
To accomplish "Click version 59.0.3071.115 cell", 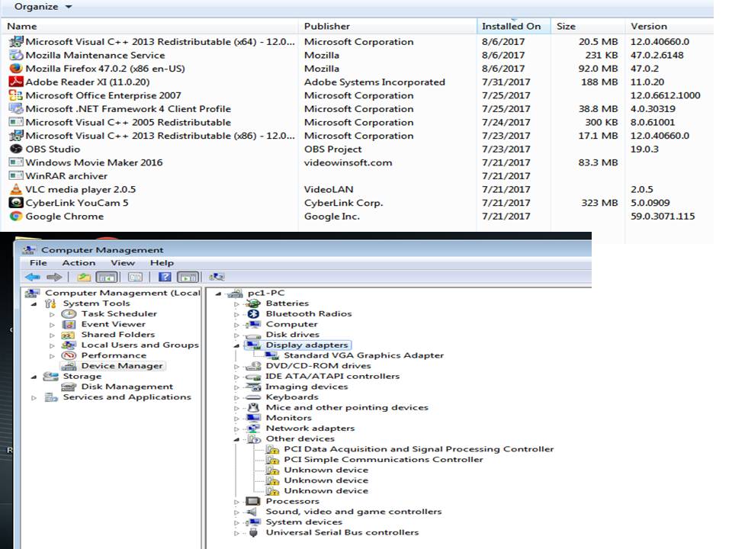I will pyautogui.click(x=663, y=216).
